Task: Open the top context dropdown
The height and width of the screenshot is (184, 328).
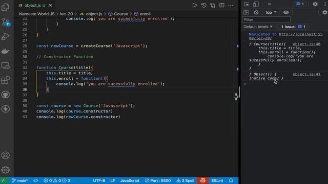Action: [271, 12]
